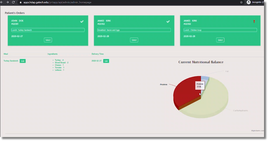Click the Incognito profile icon
Screen dimensions: 268x141
point(249,2)
